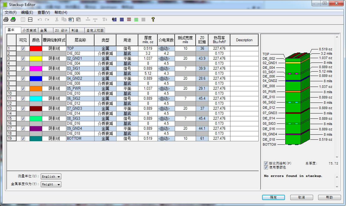Uncheck the 使用层颜色 checkbox
The image size is (346, 206).
pyautogui.click(x=266, y=168)
